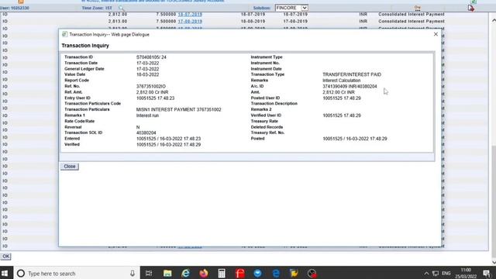Click amount 2,813.00 in background list
The image size is (496, 279).
coord(117,22)
